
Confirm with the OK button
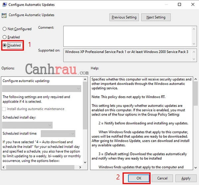tap(139, 178)
